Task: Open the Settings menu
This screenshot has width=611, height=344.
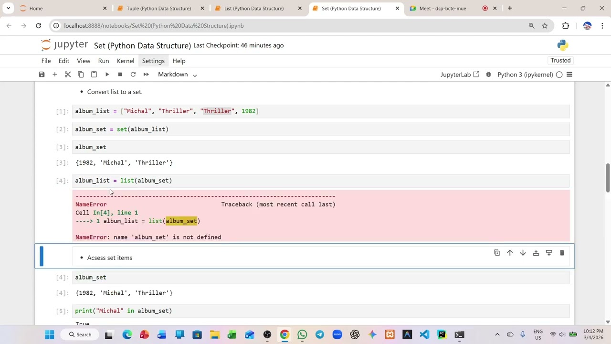Action: [153, 61]
